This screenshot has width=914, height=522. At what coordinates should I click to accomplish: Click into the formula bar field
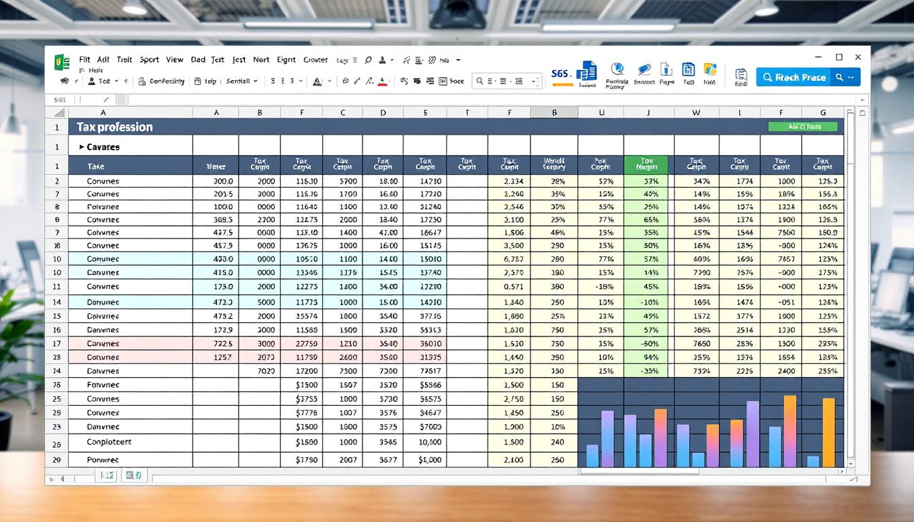[x=491, y=100]
